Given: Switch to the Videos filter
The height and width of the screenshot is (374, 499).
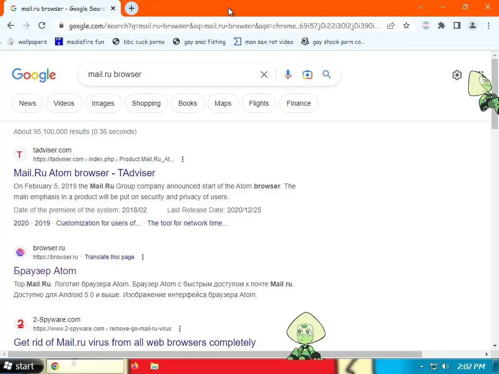Looking at the screenshot, I should pos(64,103).
